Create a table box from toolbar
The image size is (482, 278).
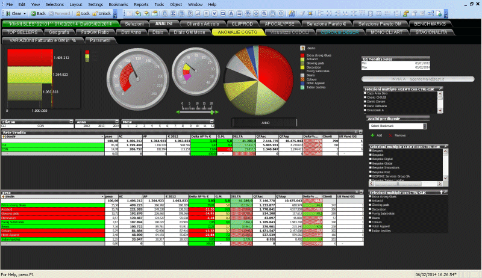pos(181,13)
